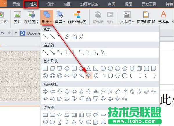Select the no-symbol prohibited shape
Image resolution: width=174 pixels, height=126 pixels.
pyautogui.click(x=60, y=76)
